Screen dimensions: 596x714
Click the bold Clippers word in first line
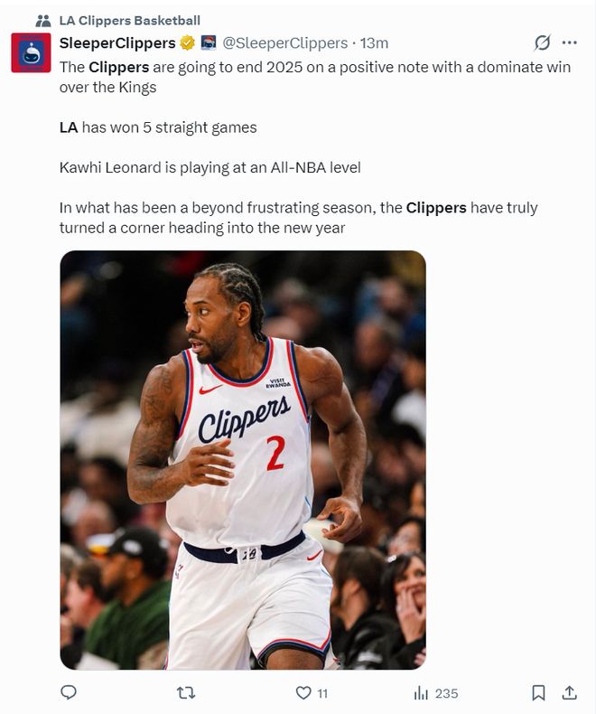118,67
